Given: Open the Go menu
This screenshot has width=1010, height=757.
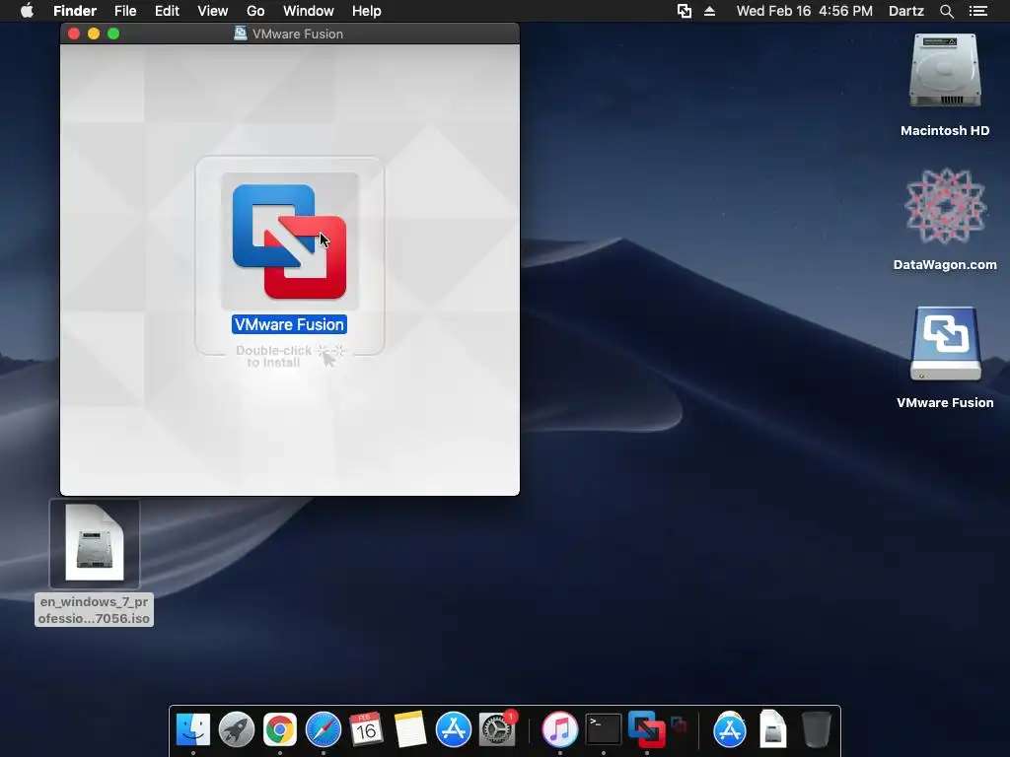Looking at the screenshot, I should (x=255, y=11).
